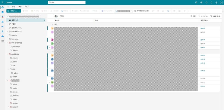Click the 差出人 column header
Viewport: 224px width, 110px height.
point(57,20)
